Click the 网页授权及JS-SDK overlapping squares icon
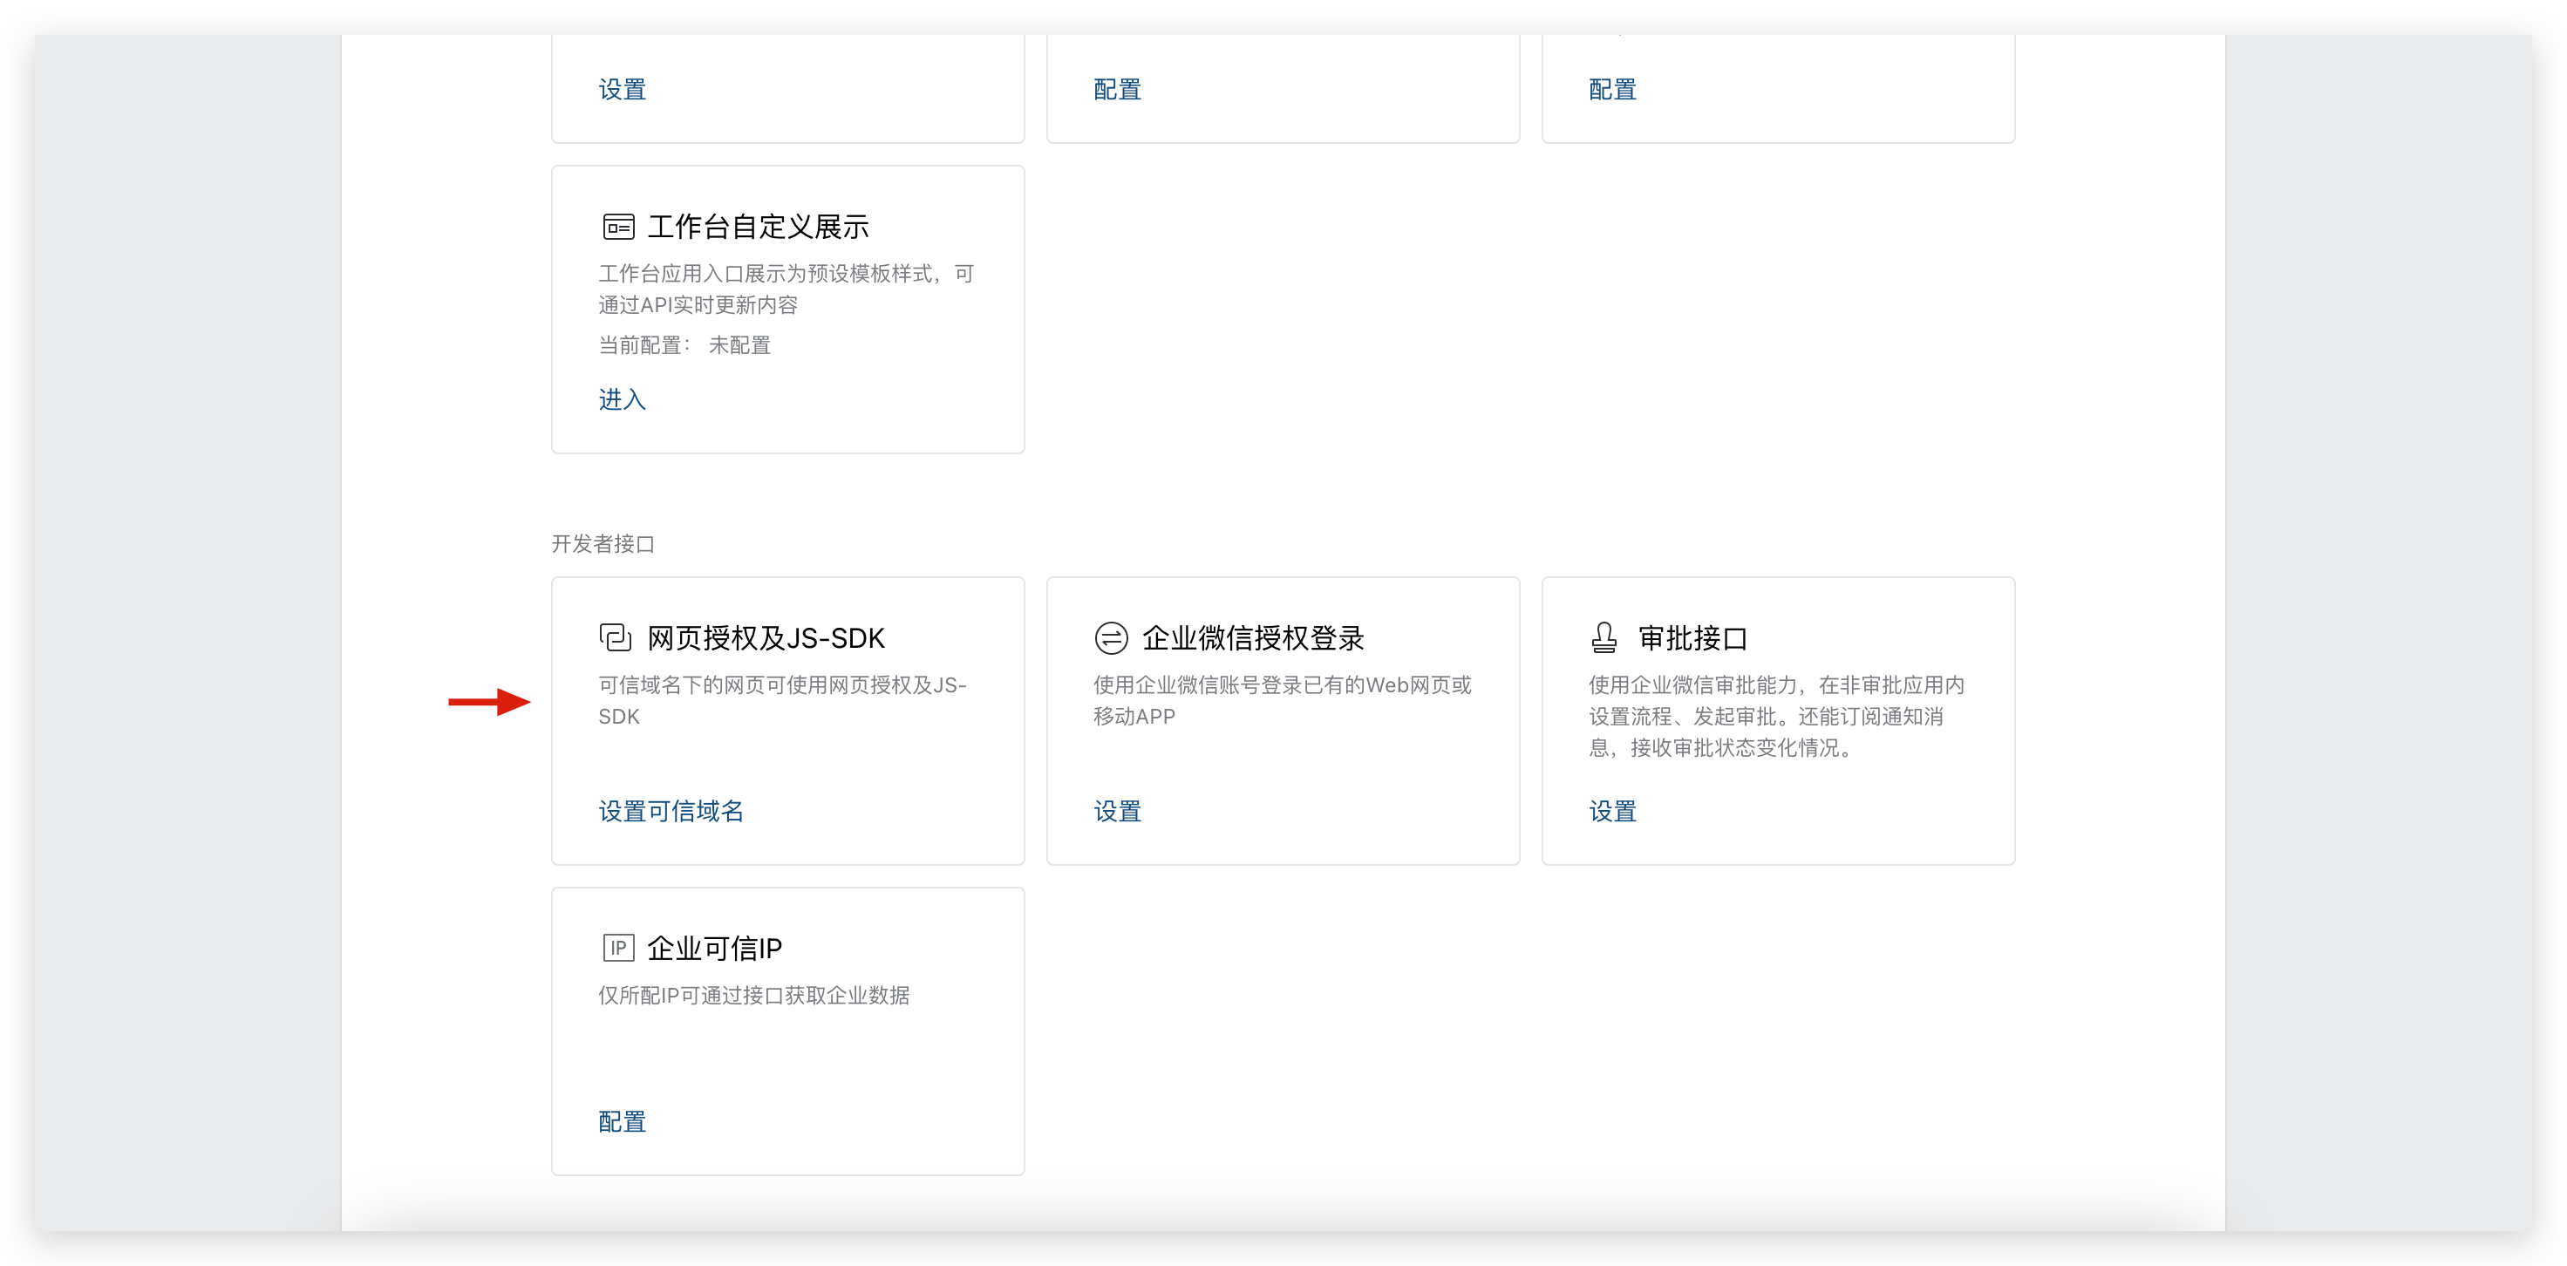This screenshot has height=1266, width=2567. point(616,638)
